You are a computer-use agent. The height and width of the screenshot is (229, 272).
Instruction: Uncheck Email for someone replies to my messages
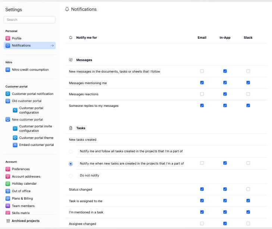point(202,105)
